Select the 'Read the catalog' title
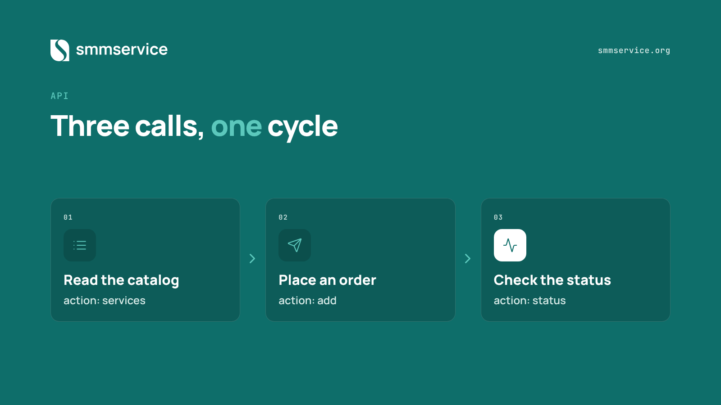 (121, 280)
